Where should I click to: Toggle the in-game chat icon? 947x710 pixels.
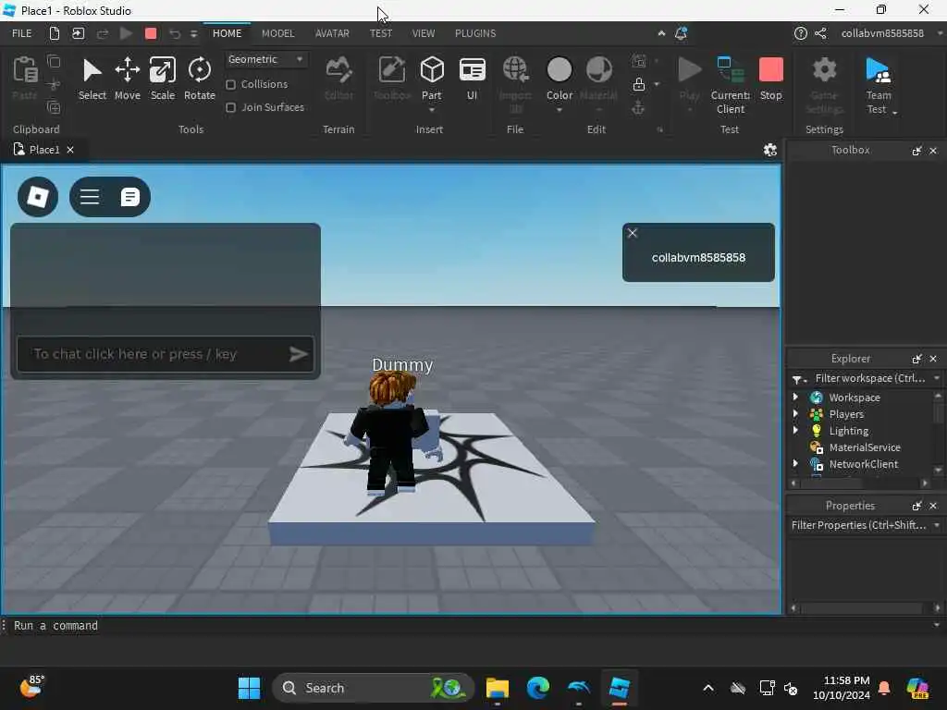(129, 197)
